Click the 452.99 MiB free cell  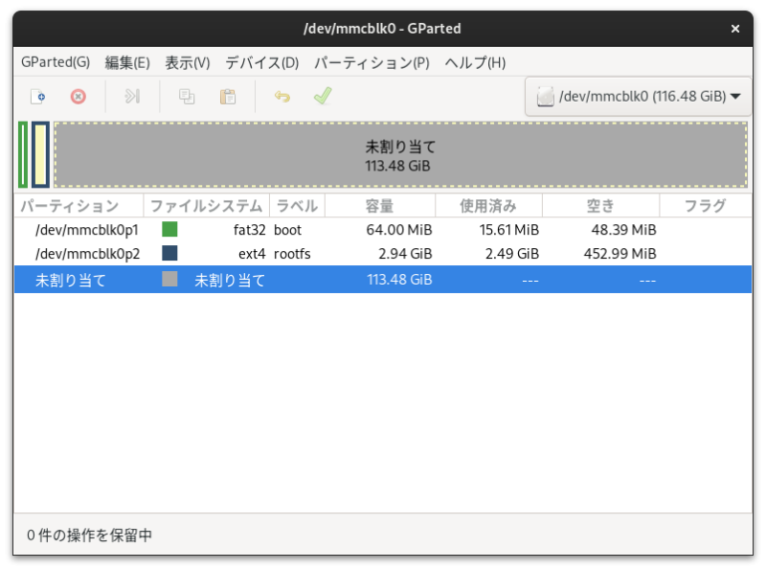620,254
